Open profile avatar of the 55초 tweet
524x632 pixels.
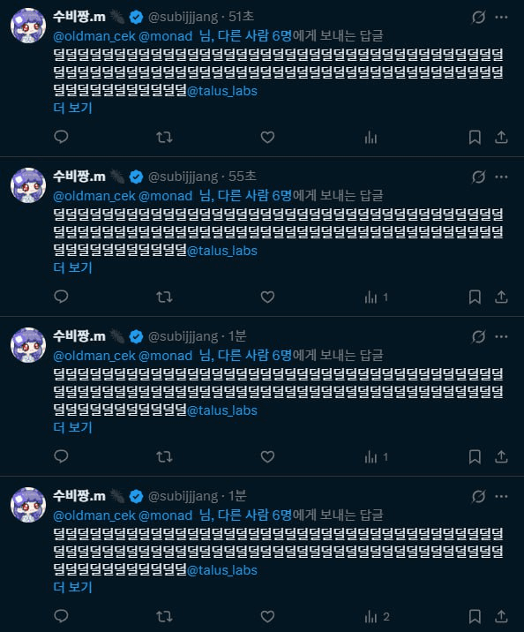click(28, 185)
